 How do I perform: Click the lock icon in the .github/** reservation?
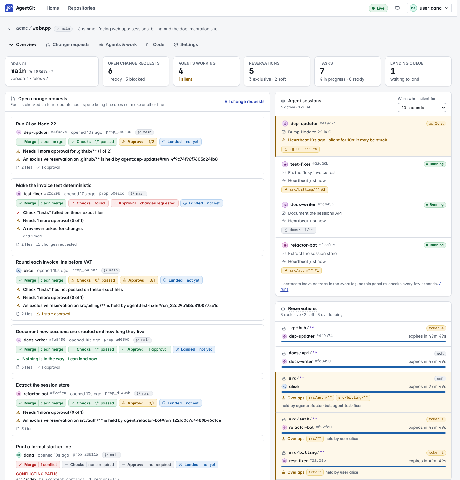click(x=284, y=328)
